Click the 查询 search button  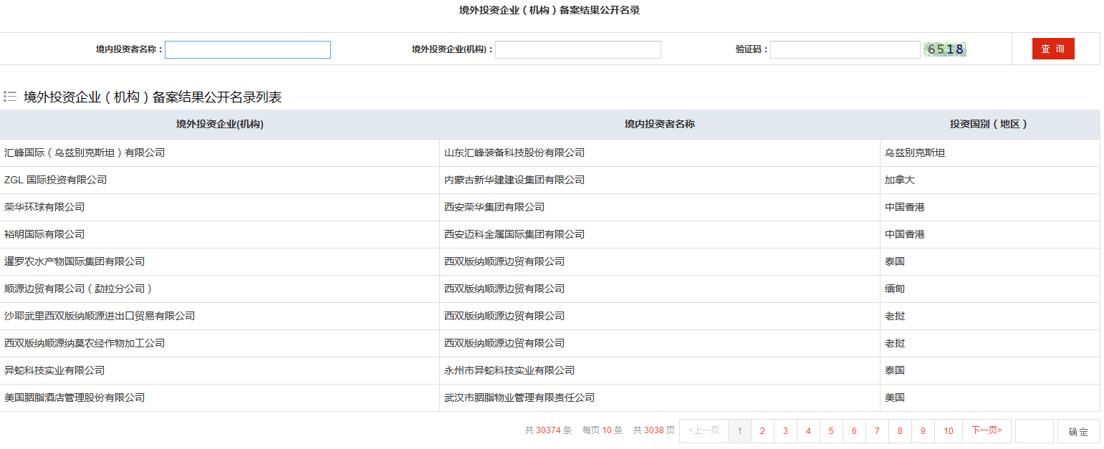pos(1053,49)
